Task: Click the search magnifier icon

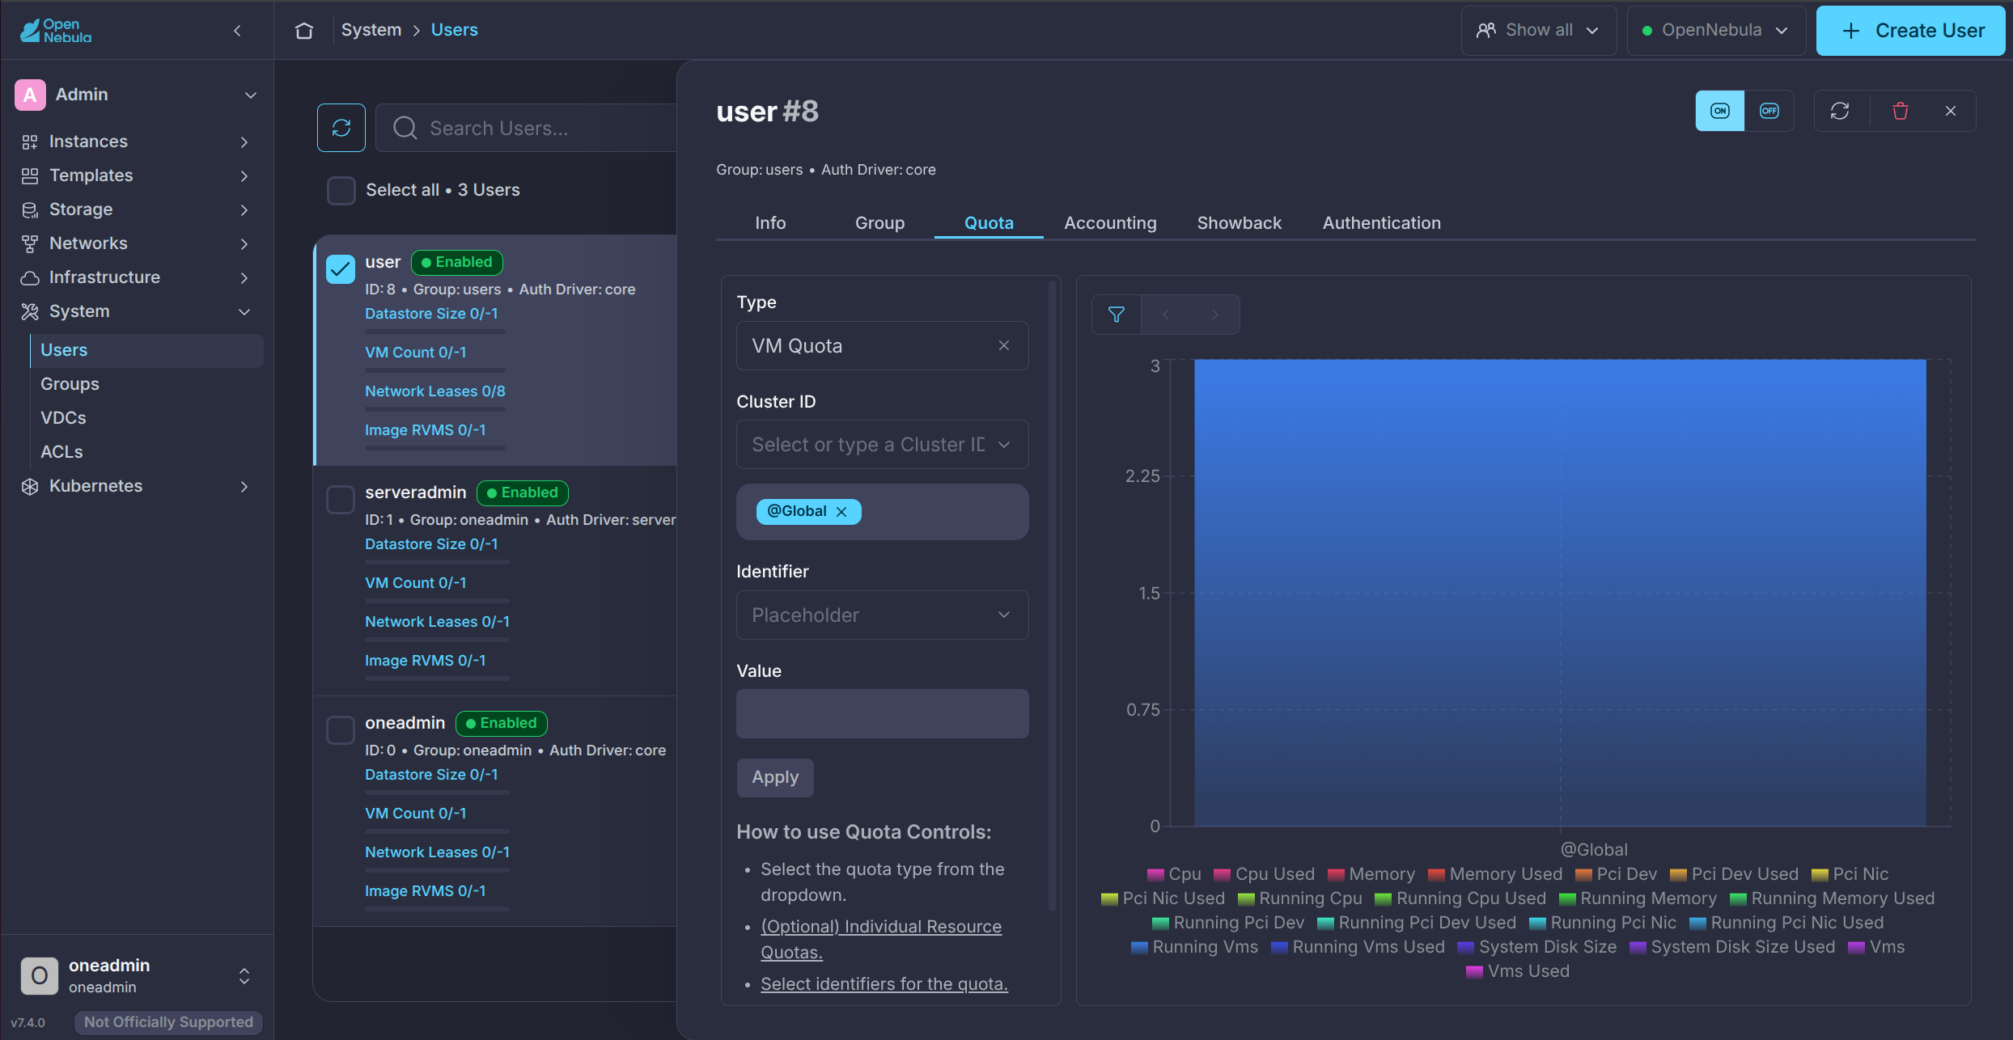Action: [x=405, y=128]
